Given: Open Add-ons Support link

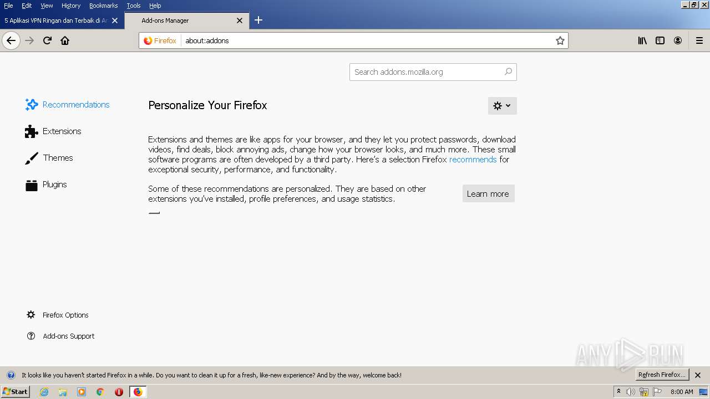Looking at the screenshot, I should point(60,336).
